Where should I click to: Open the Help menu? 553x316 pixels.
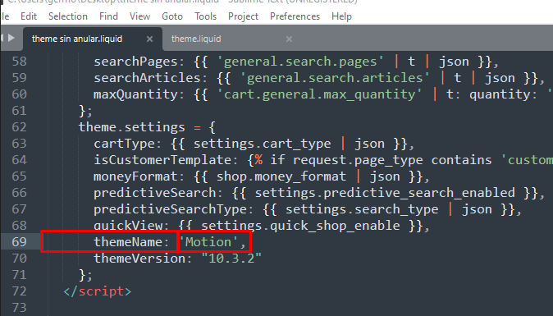[341, 16]
